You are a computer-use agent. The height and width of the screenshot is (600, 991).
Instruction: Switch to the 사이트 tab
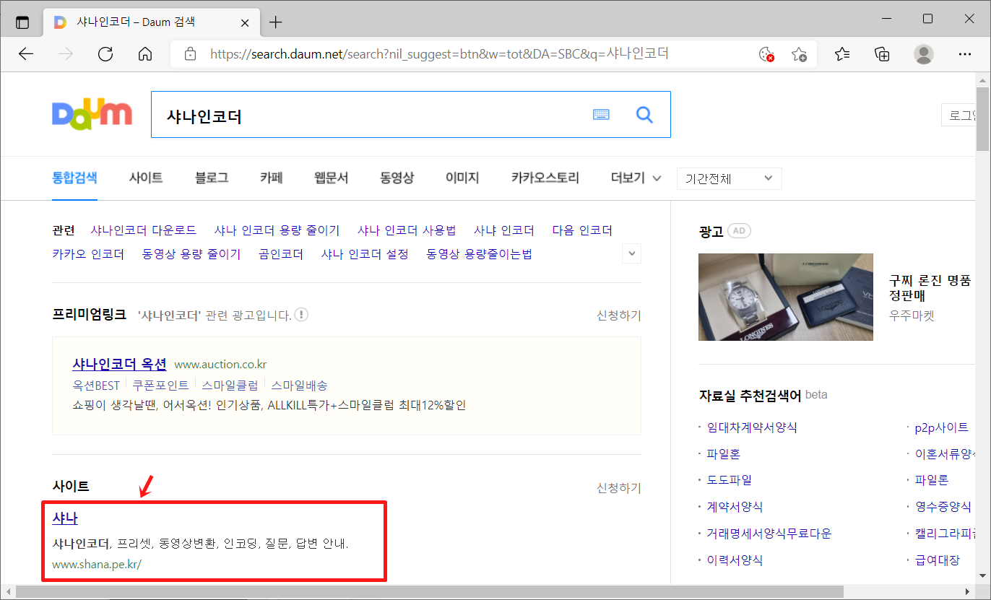[146, 178]
